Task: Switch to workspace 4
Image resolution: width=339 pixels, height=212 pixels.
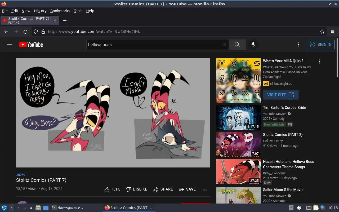Action: [x=31, y=208]
